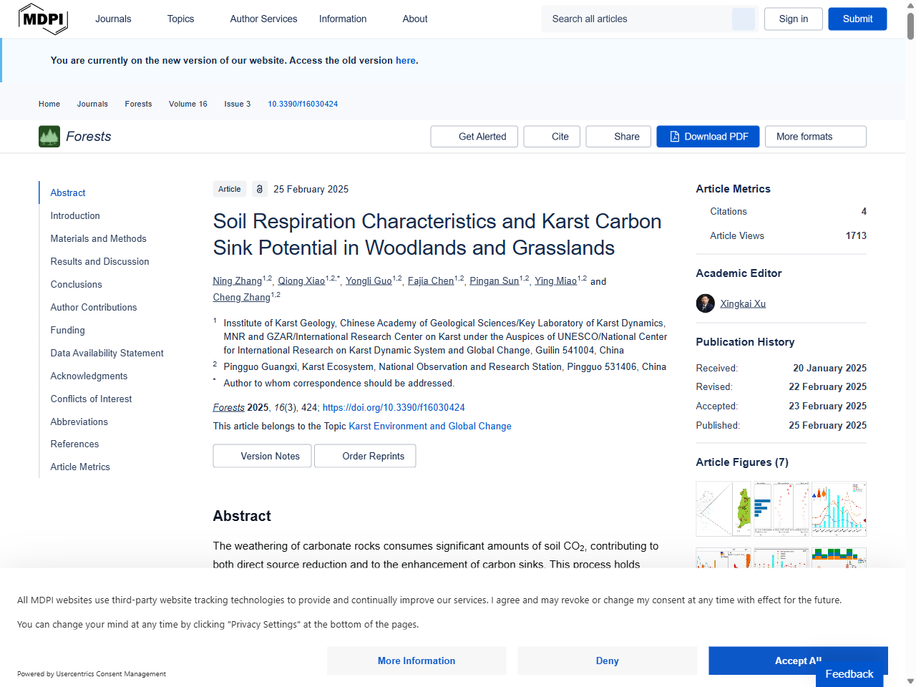The image size is (916, 687).
Task: Open Xingkai Xu's profile photo
Action: pos(705,303)
